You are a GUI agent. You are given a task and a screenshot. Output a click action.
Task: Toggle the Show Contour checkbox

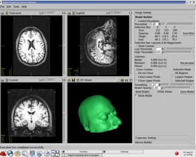[x=136, y=46]
